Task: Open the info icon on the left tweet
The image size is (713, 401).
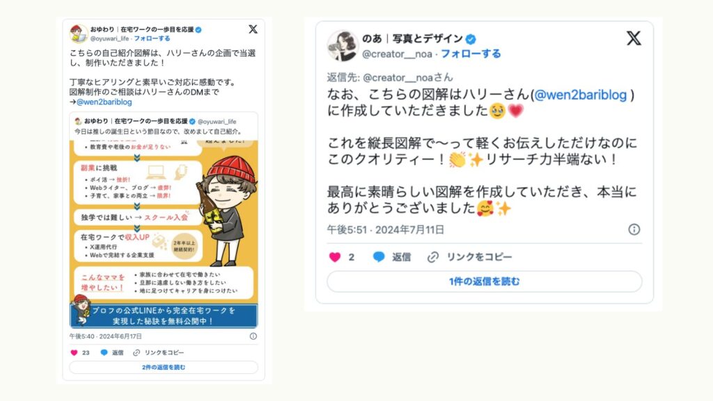Action: pyautogui.click(x=253, y=336)
